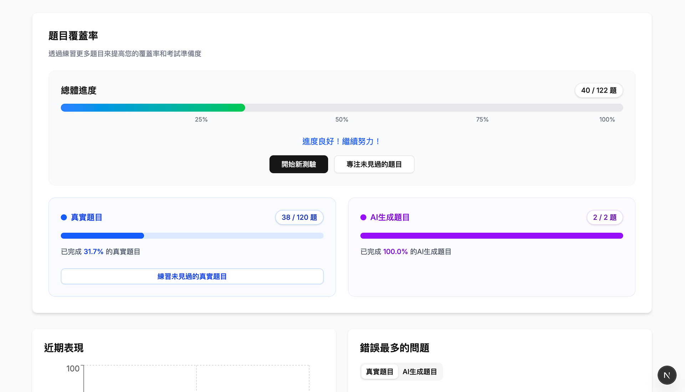Click the 近期表現 chart area
685x392 pixels.
[x=196, y=378]
